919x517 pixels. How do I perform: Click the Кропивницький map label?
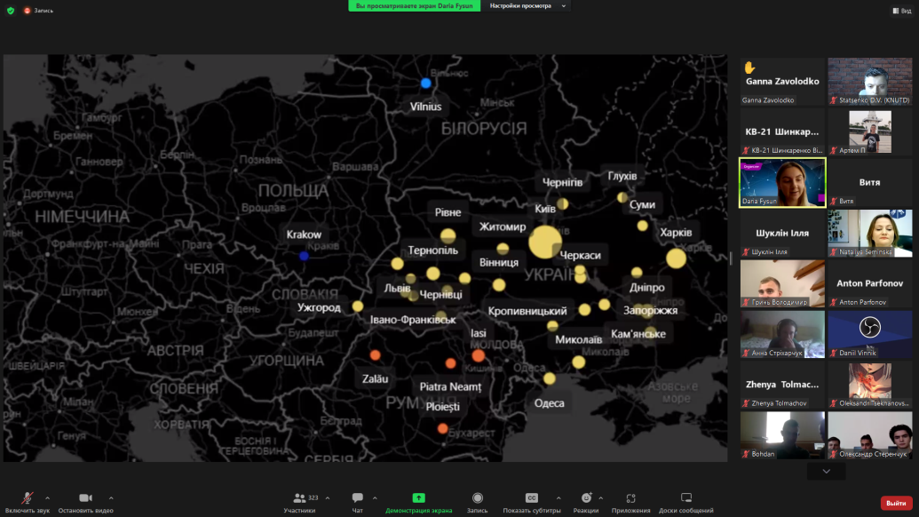(527, 311)
